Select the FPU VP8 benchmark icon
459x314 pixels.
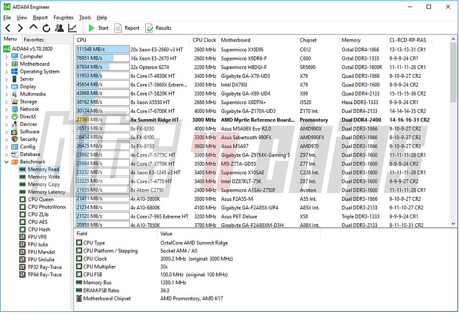pos(22,237)
